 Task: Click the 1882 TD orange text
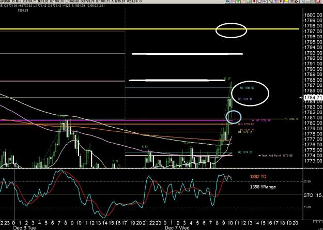click(258, 177)
